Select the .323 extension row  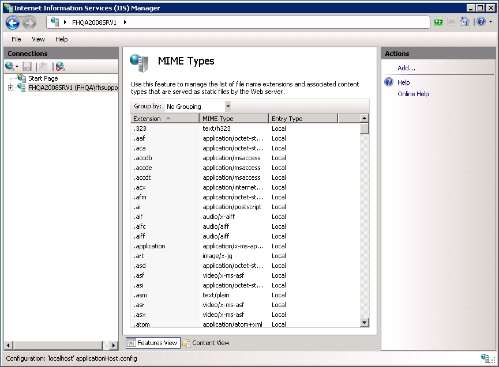pyautogui.click(x=245, y=128)
